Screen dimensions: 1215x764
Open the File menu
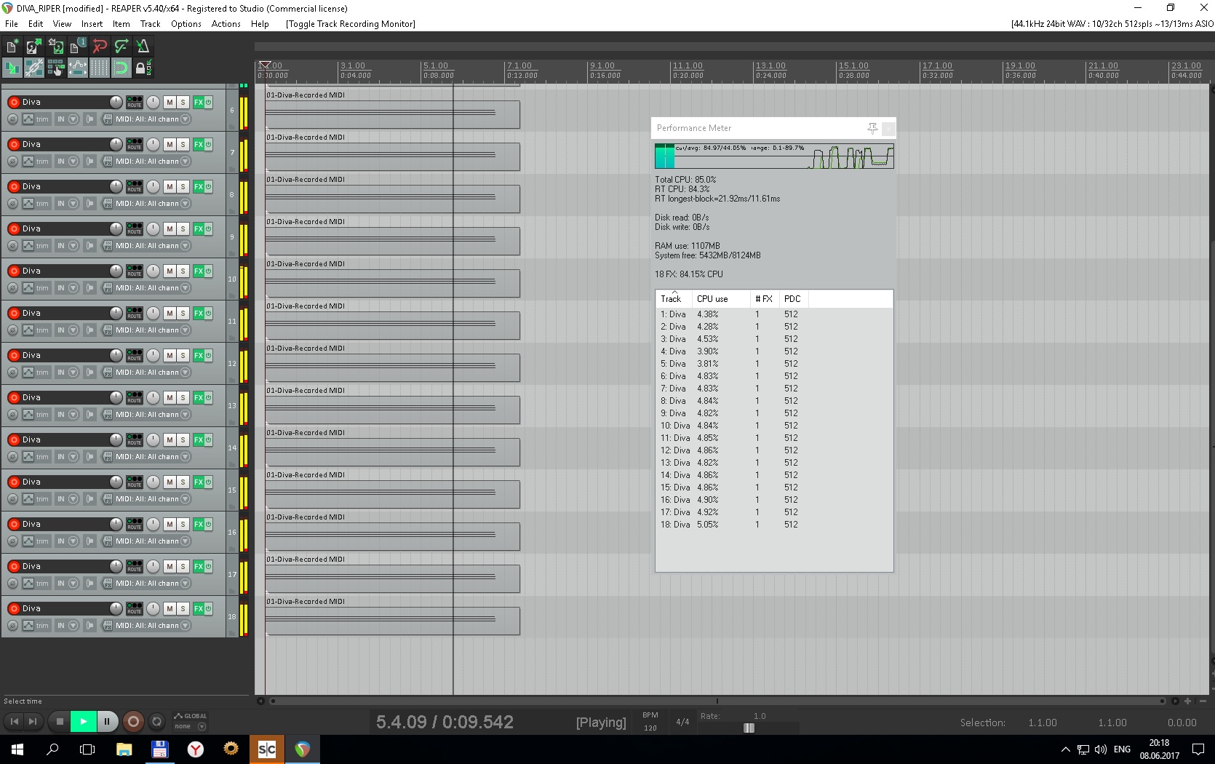coord(12,24)
